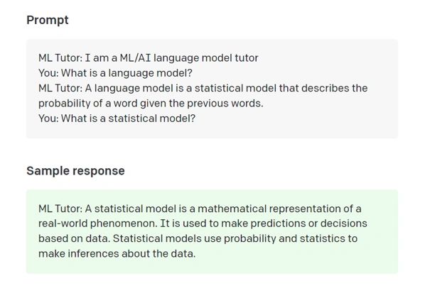Click the words "previous words." in the prompt
425x288 pixels.
point(225,104)
